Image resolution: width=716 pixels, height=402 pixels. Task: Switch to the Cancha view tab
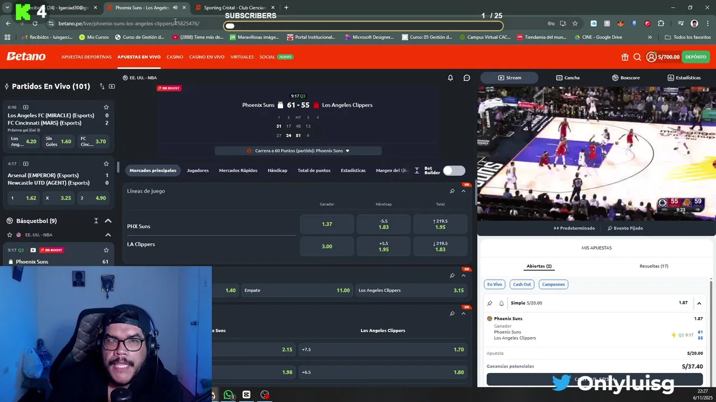click(568, 78)
